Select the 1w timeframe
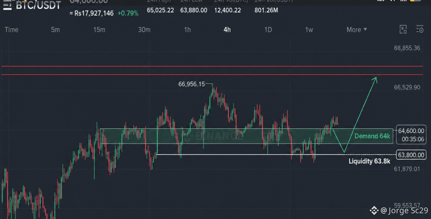 tap(309, 30)
